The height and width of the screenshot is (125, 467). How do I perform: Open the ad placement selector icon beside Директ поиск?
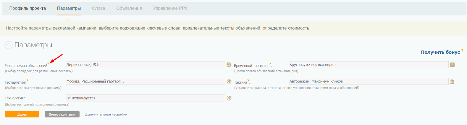point(229,65)
